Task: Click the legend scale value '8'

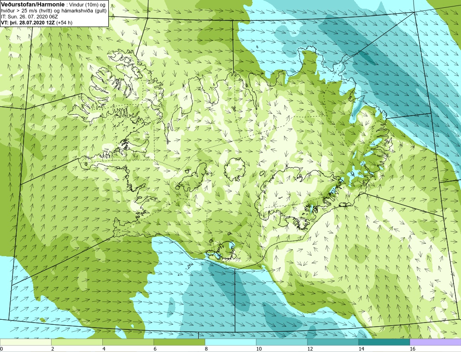Action: click(206, 349)
